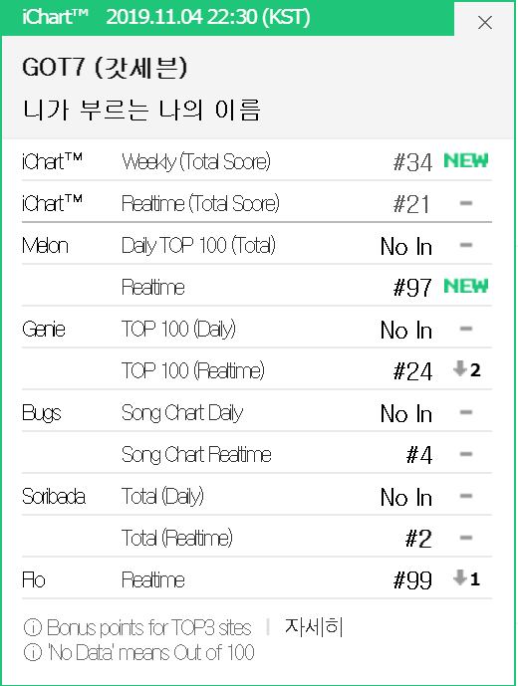
Task: Click the dash indicator on iChart Realtime row
Action: point(466,203)
